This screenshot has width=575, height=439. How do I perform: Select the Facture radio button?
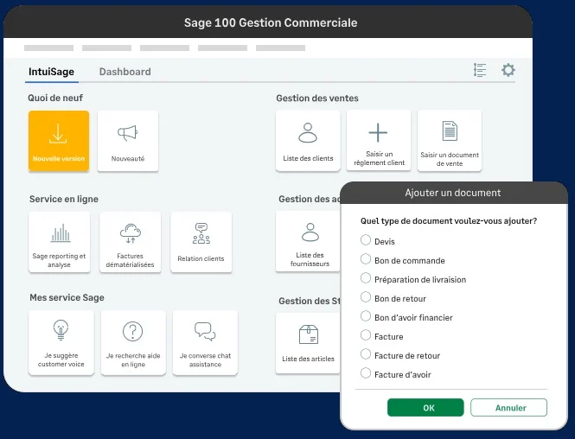tap(366, 336)
